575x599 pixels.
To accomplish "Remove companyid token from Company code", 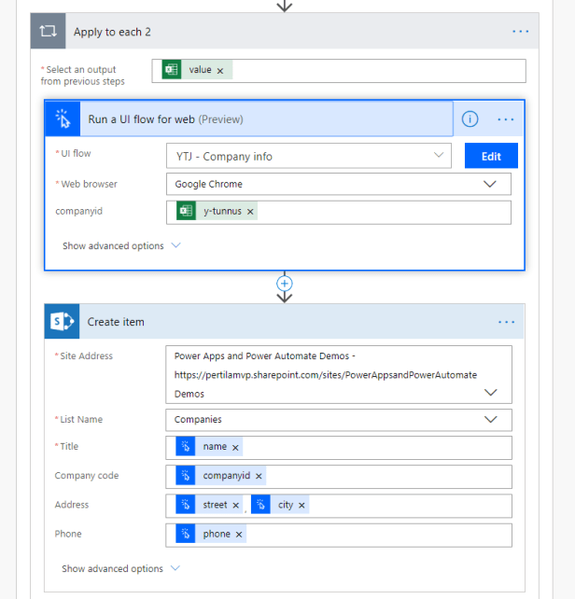I will [x=259, y=477].
